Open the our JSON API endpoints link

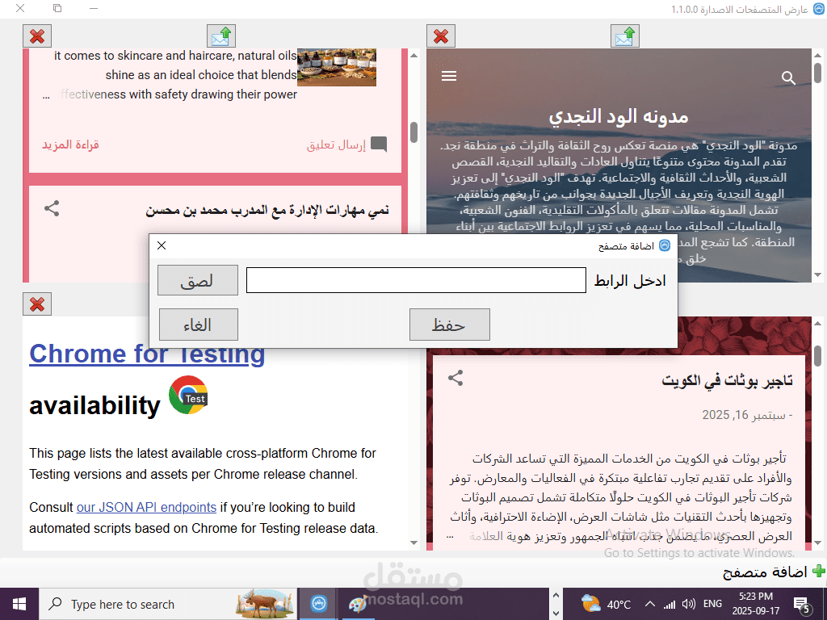tap(147, 507)
